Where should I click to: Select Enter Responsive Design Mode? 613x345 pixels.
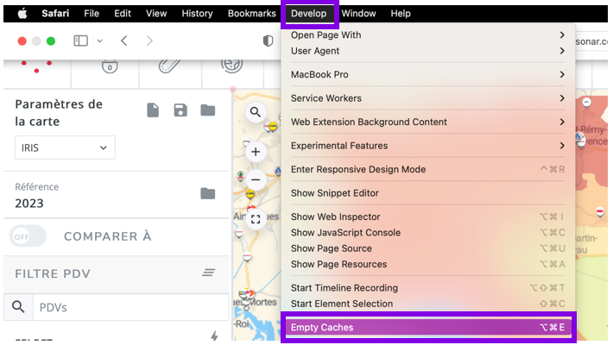[x=428, y=170]
